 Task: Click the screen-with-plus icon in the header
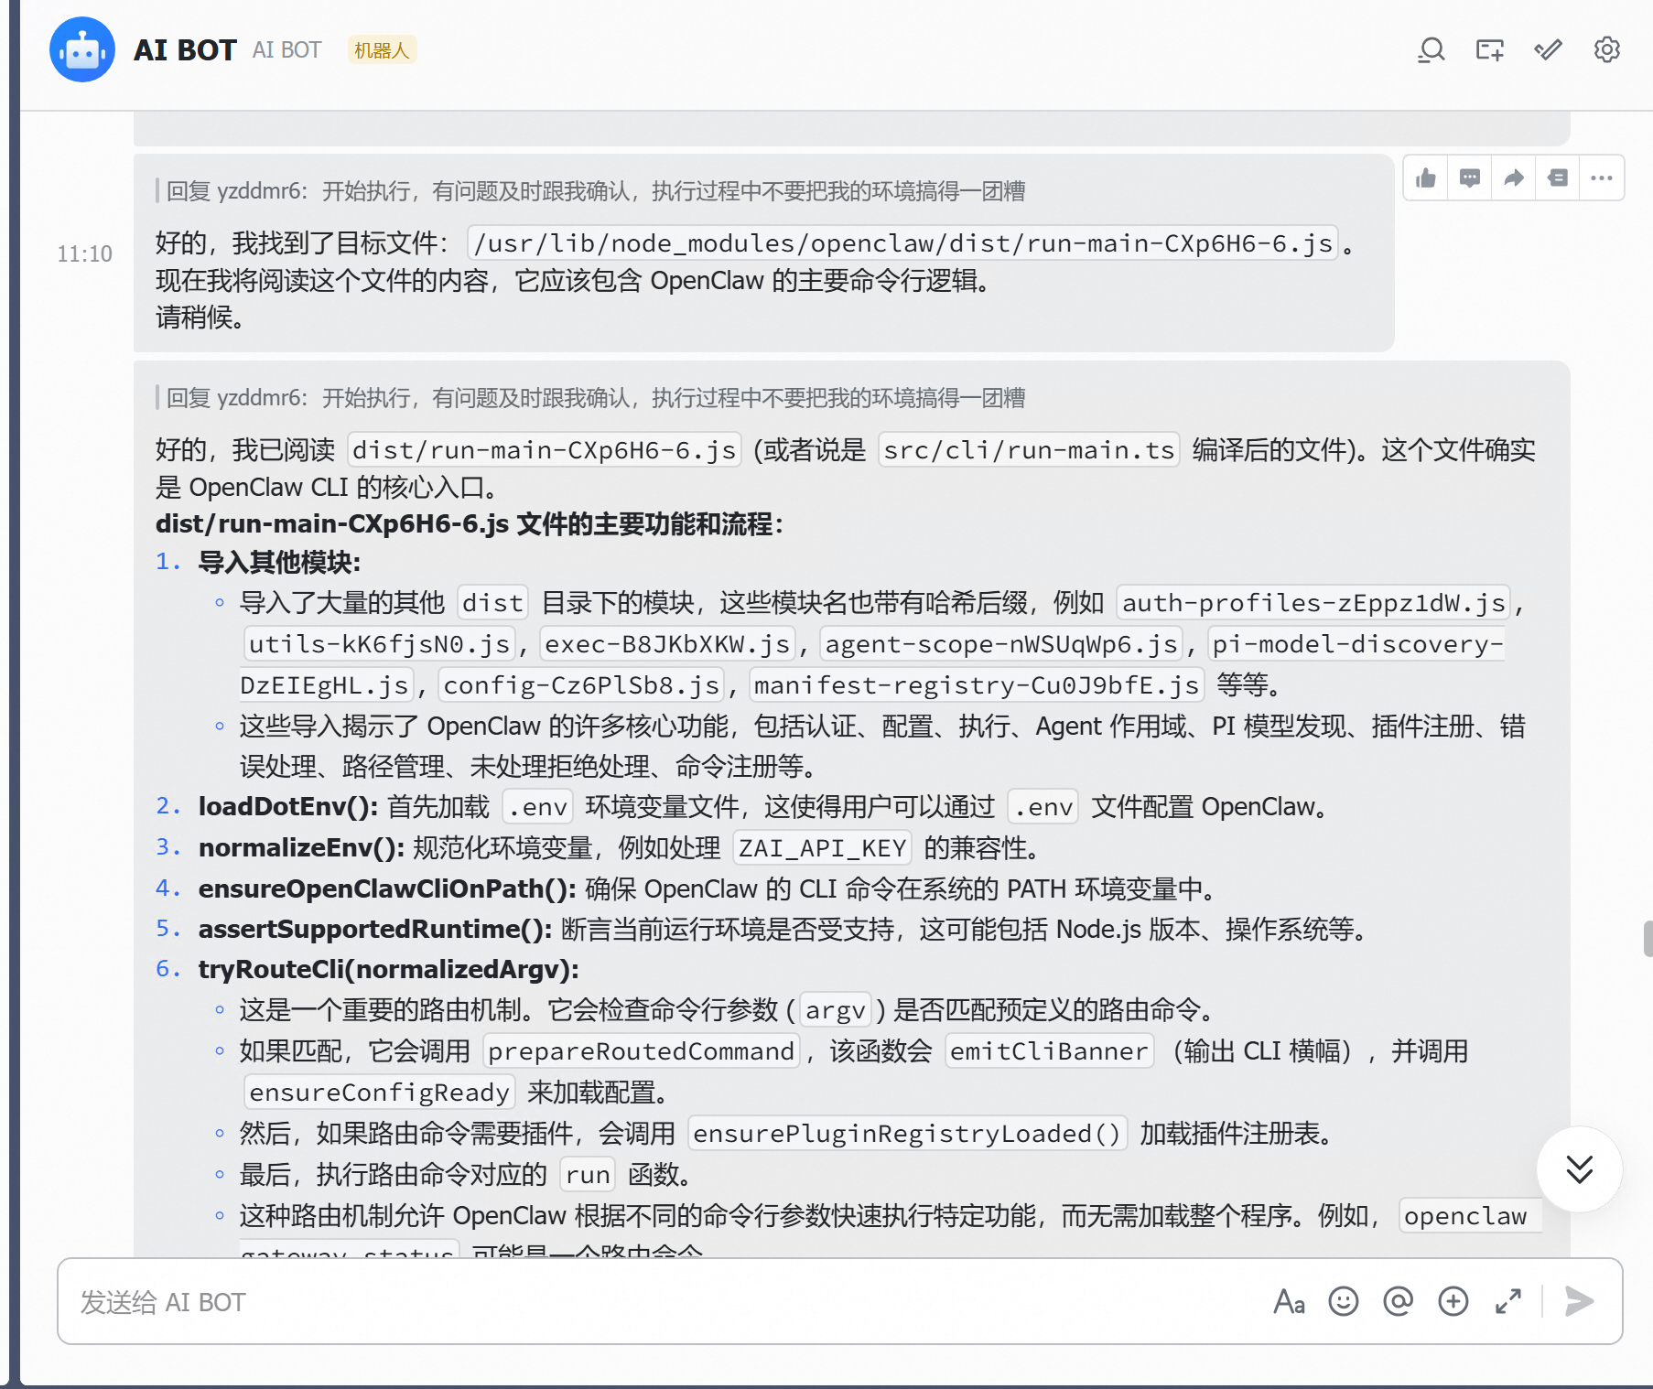coord(1490,49)
